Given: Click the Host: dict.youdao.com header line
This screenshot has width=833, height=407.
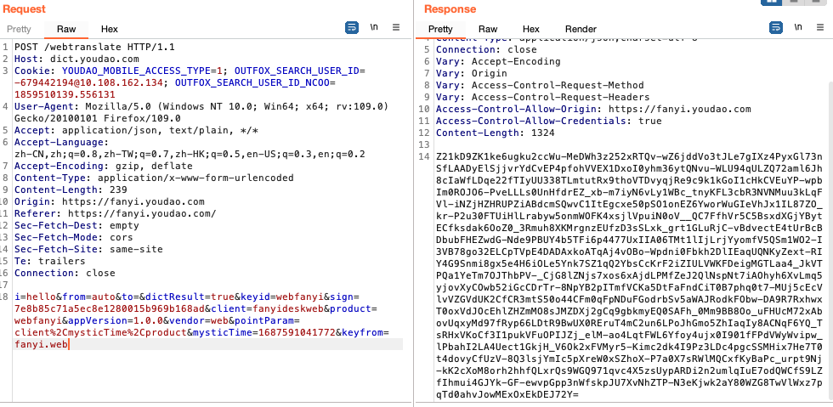Looking at the screenshot, I should 68,58.
